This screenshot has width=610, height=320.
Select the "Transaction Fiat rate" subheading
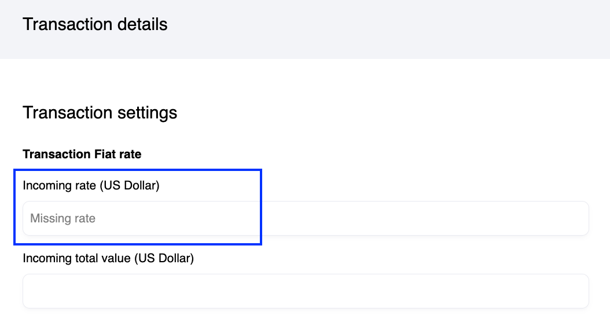pyautogui.click(x=82, y=154)
